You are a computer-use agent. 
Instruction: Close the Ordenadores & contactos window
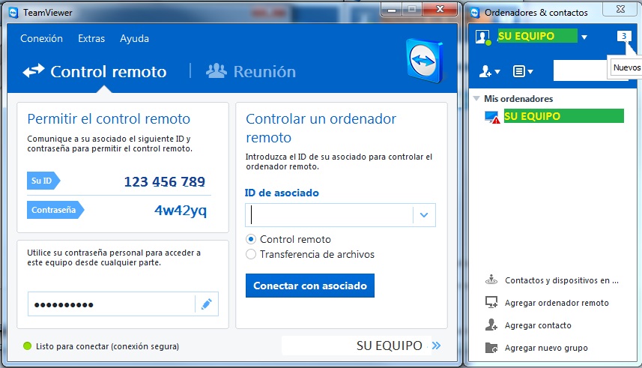[x=621, y=9]
